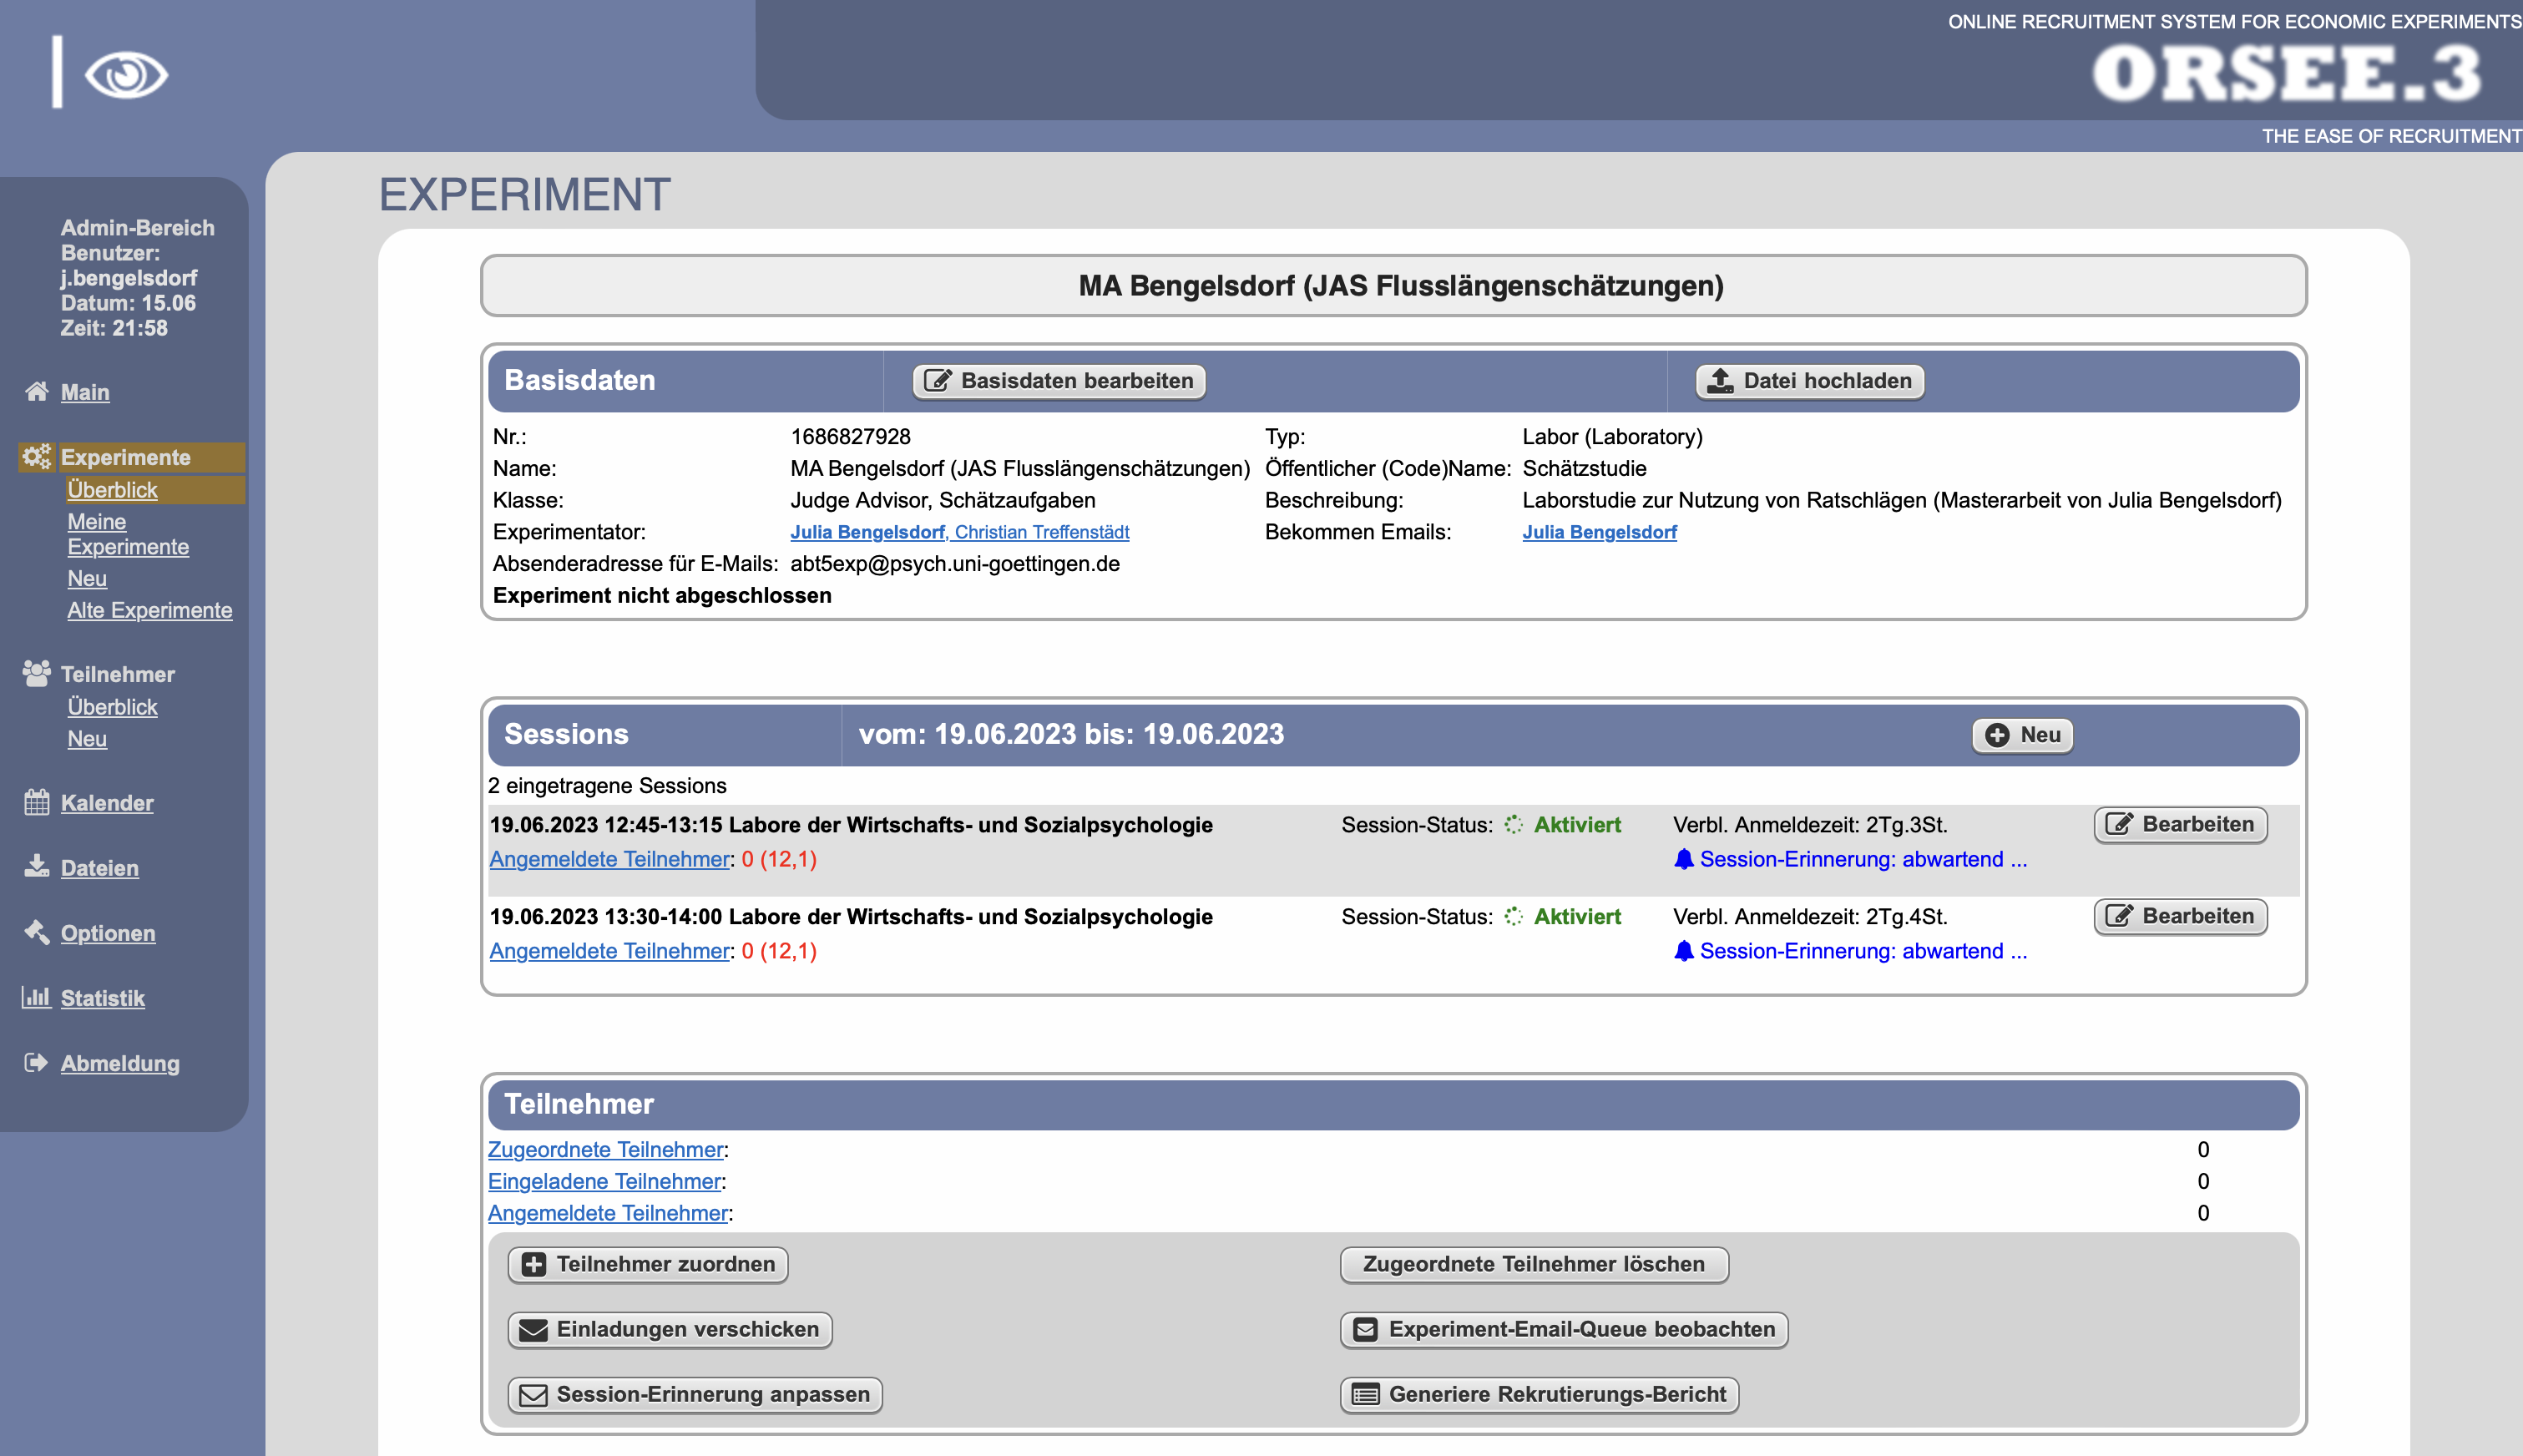Edit the 13:30-14:00 session via Bearbeiten
Image resolution: width=2523 pixels, height=1456 pixels.
coord(2180,916)
